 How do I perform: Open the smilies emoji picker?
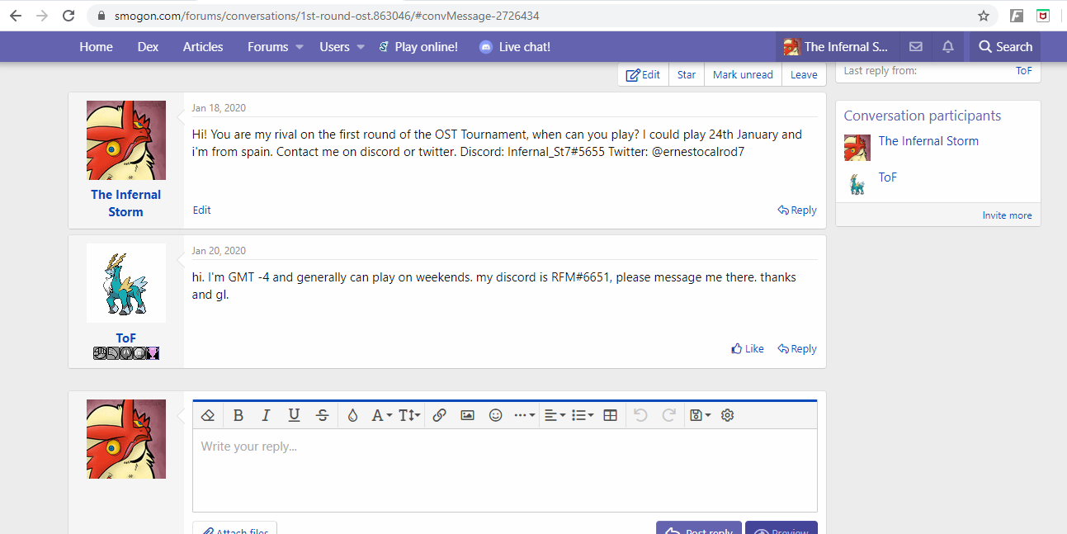tap(495, 415)
